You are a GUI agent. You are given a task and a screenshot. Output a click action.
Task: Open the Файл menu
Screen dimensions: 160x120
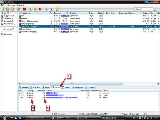(3, 5)
